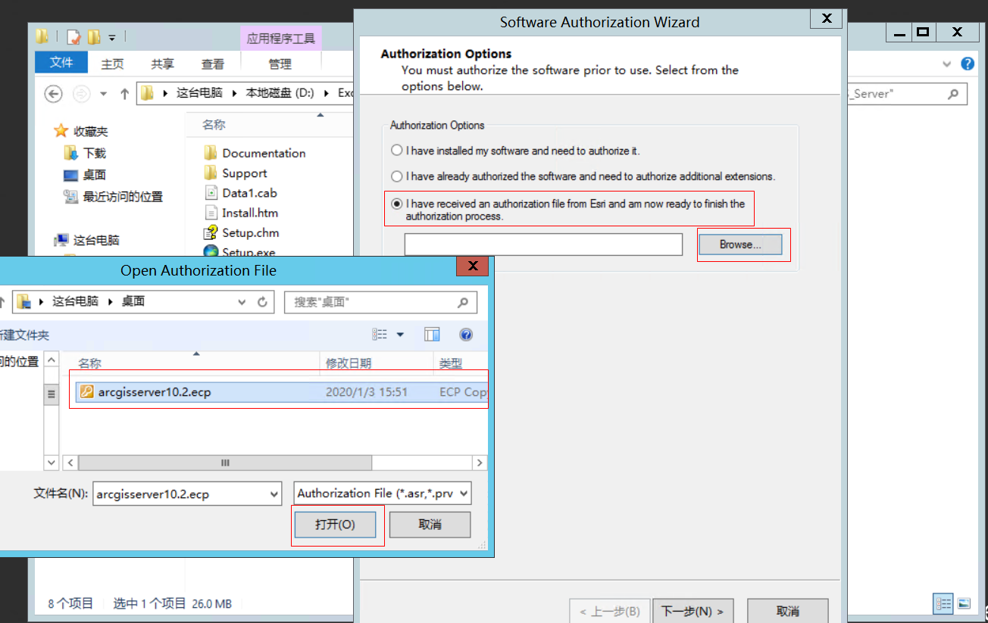Click the Explorer help question mark icon

coord(968,64)
